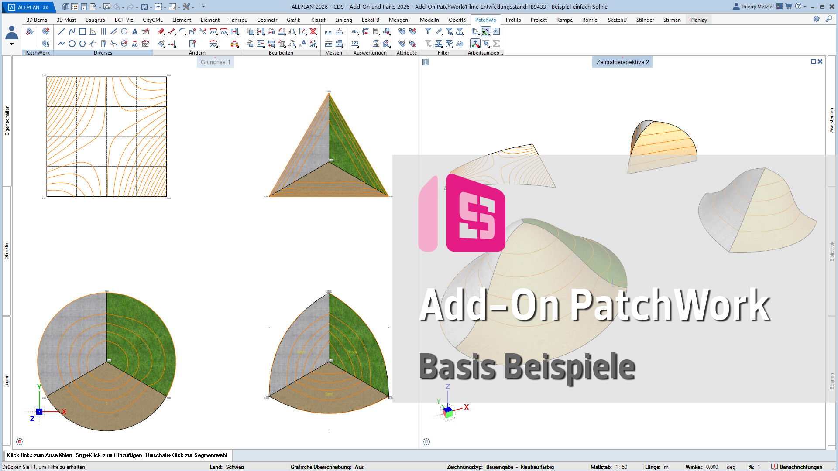Select the Line drawing tool
The image size is (838, 471).
[61, 31]
